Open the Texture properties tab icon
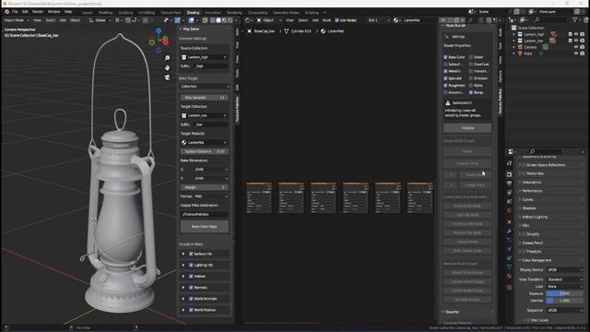Image resolution: width=590 pixels, height=332 pixels. click(x=510, y=288)
